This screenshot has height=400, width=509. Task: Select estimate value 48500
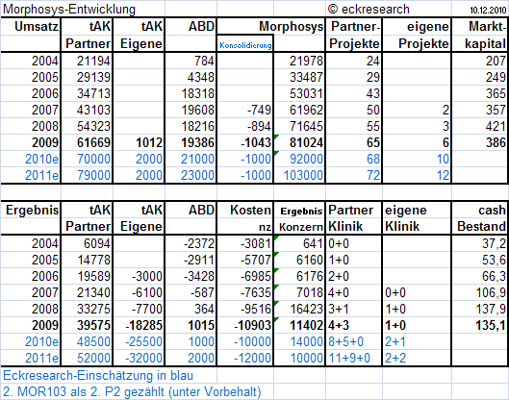(93, 341)
